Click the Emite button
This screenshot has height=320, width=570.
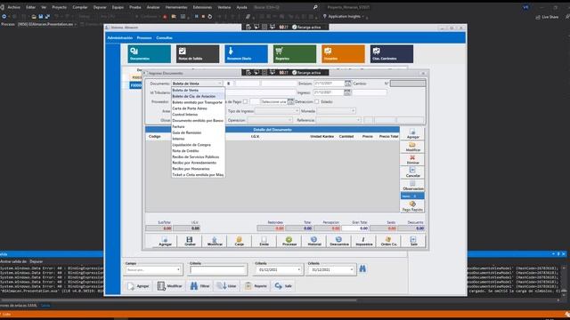coord(265,241)
